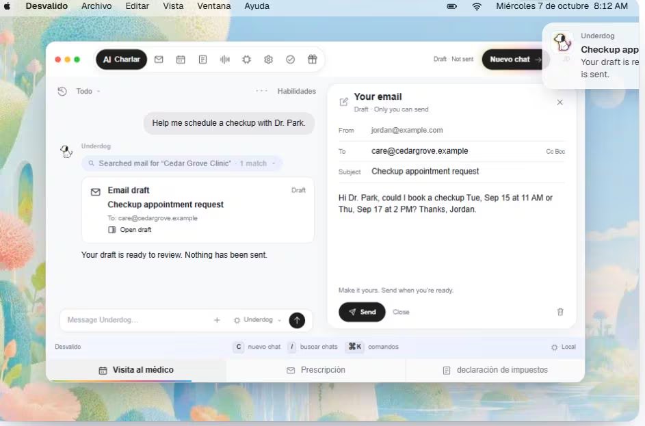Click the Subject field of the email
This screenshot has width=645, height=426.
click(451, 172)
